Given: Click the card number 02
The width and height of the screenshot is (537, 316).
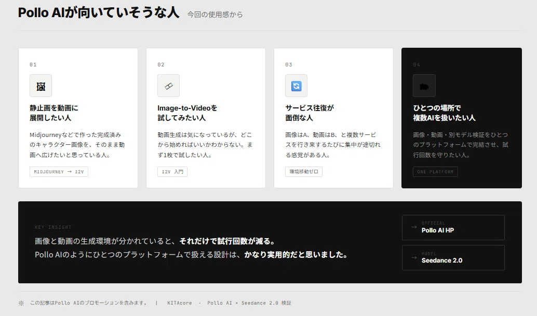Looking at the screenshot, I should [161, 65].
